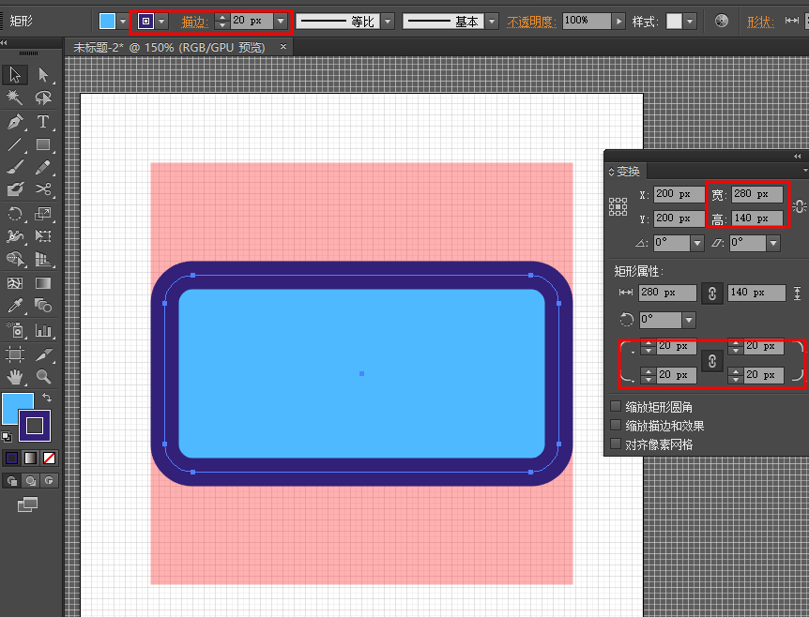
Task: Choose the Lasso tool
Action: point(43,98)
